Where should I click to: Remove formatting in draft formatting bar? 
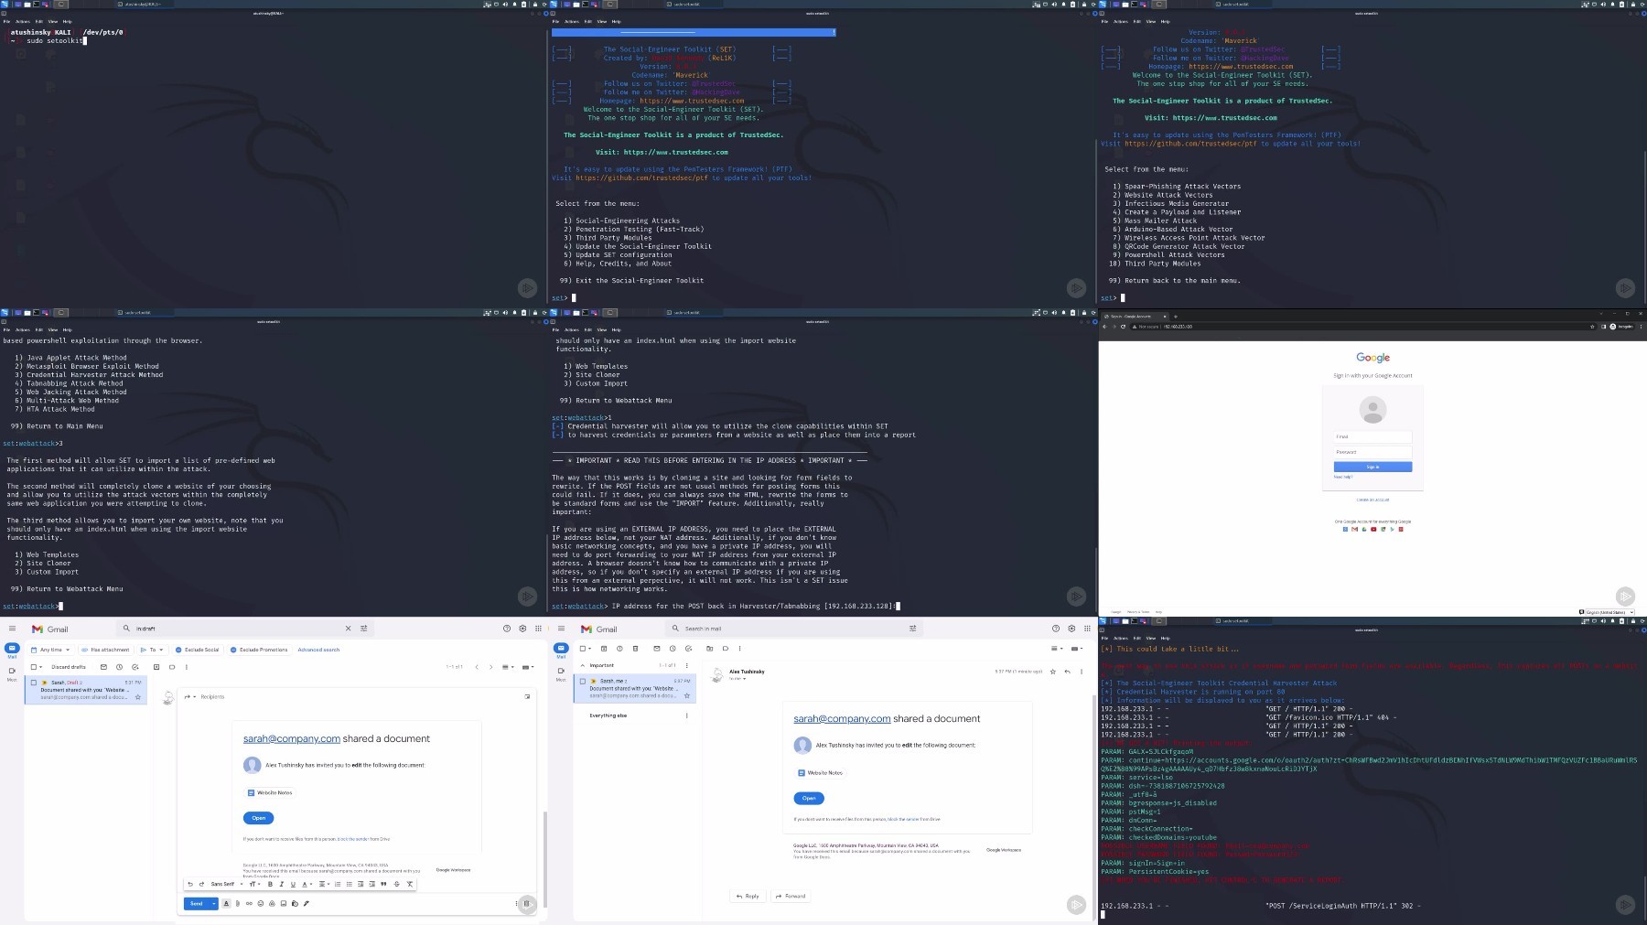click(410, 884)
